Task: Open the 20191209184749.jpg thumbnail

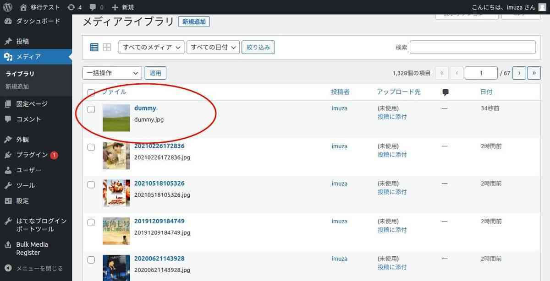Action: [x=116, y=231]
